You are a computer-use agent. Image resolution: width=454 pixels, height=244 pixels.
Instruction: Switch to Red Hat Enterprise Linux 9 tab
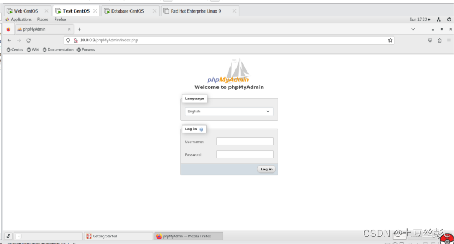tap(196, 11)
